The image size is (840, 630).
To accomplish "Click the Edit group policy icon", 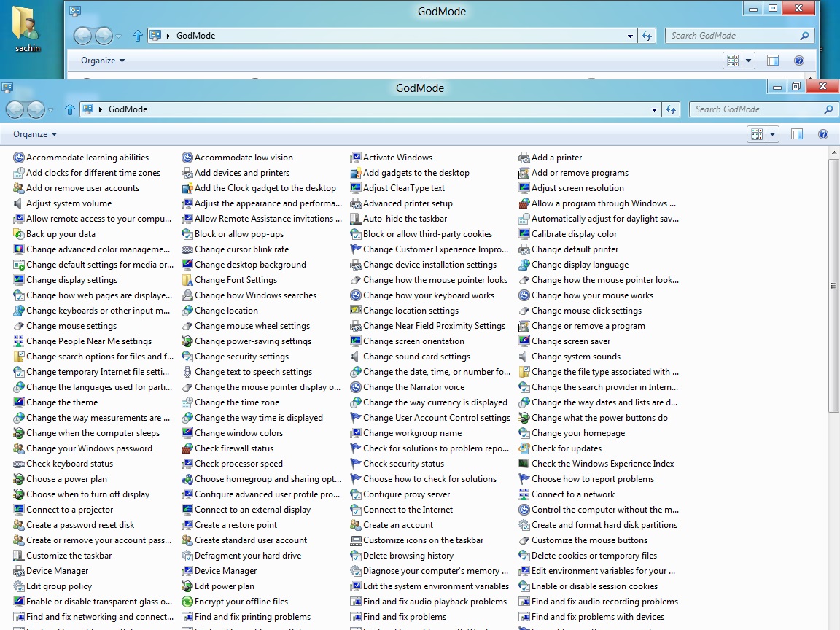I will (x=19, y=586).
